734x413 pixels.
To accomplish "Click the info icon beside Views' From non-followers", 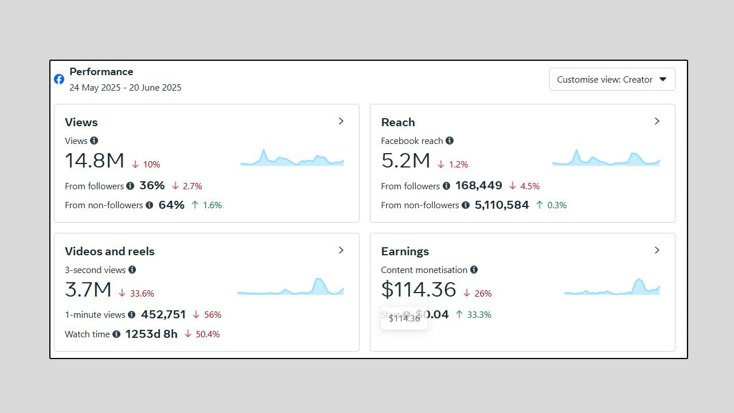I will [149, 205].
